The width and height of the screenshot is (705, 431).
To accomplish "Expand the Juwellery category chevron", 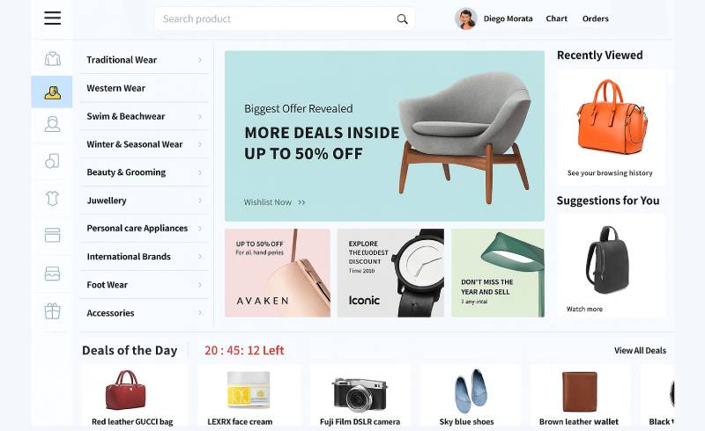I will (x=200, y=201).
